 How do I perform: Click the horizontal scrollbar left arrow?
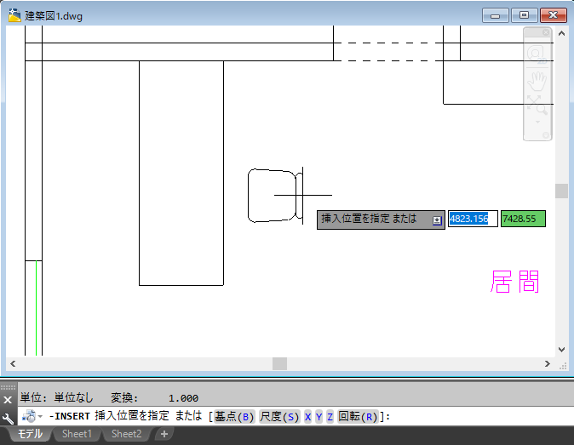13,363
